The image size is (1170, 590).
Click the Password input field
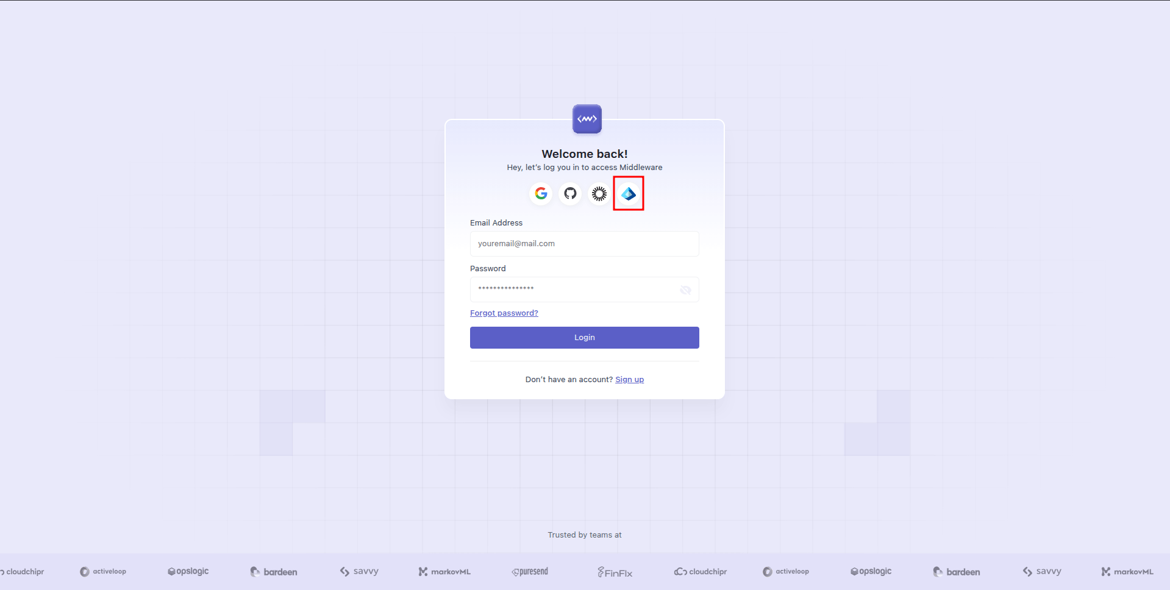[573, 289]
